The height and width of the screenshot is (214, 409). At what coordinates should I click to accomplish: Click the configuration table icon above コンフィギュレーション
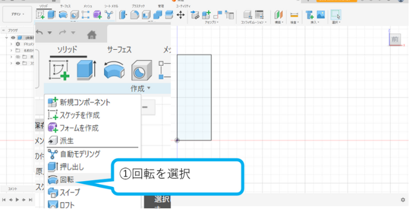coord(259,15)
